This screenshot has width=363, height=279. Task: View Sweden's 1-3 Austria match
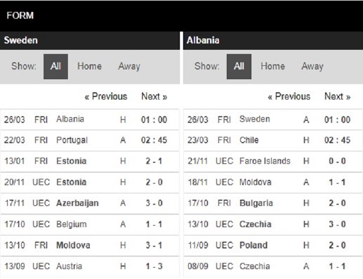[x=90, y=267]
